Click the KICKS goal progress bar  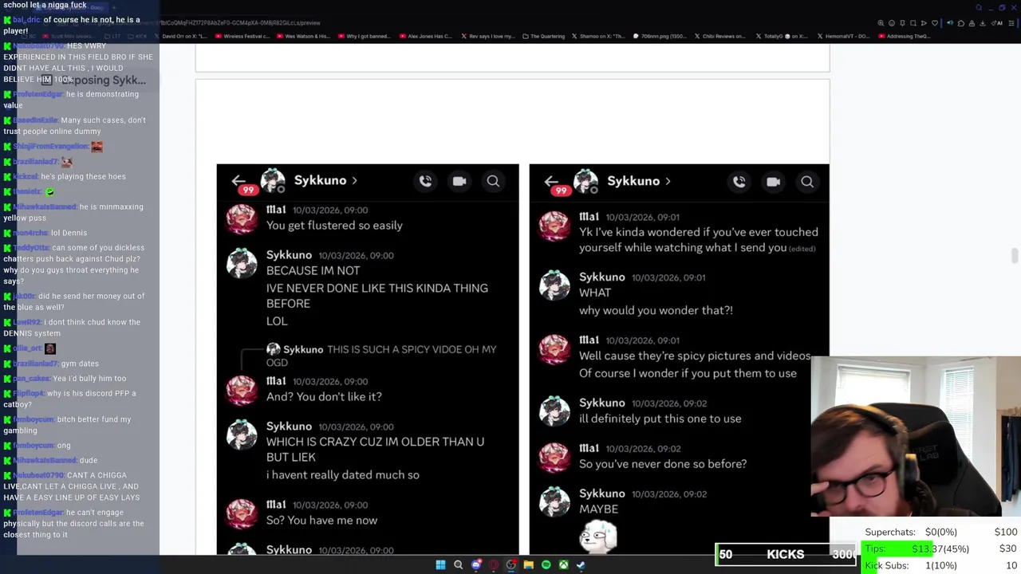point(786,554)
